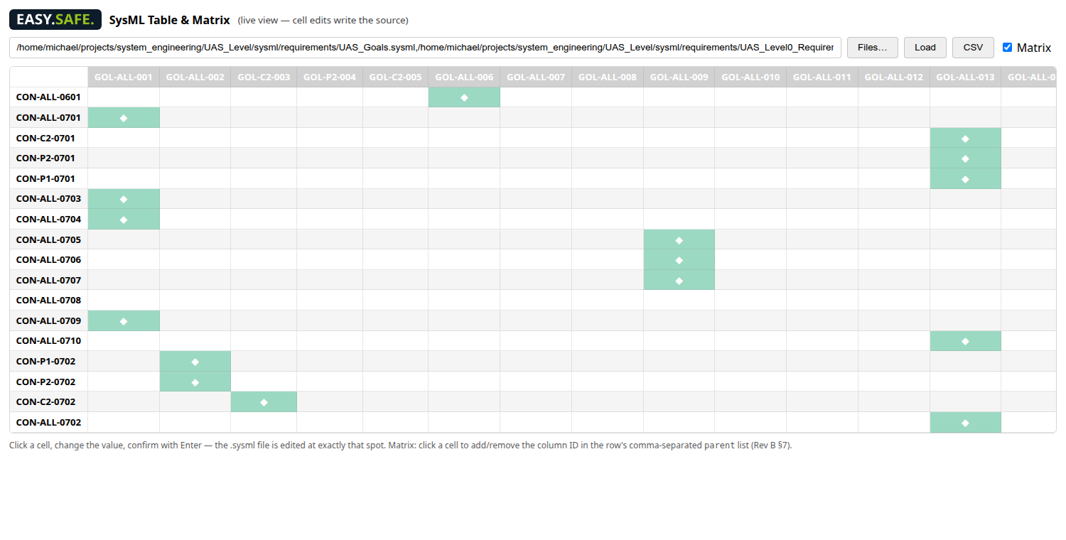Open the Files… chooser button

point(873,48)
